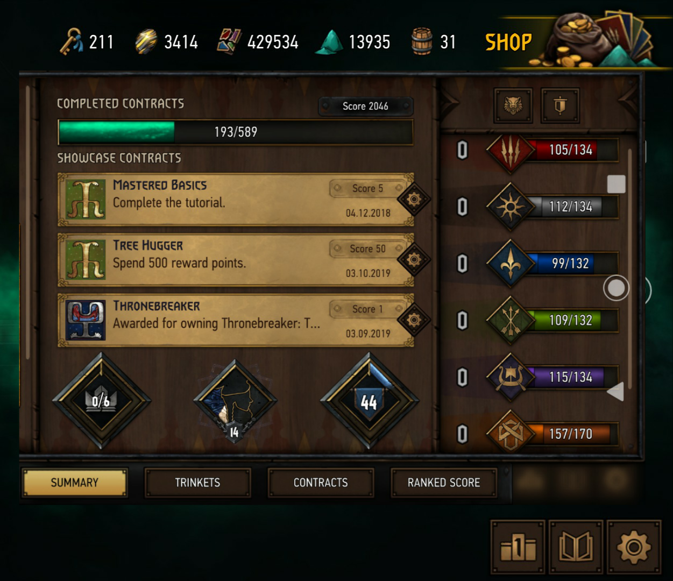Select the Skellige ship faction icon

click(510, 377)
